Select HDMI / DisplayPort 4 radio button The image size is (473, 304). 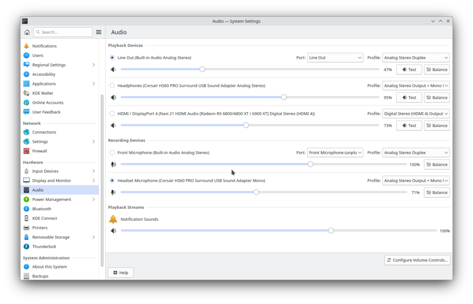(112, 114)
